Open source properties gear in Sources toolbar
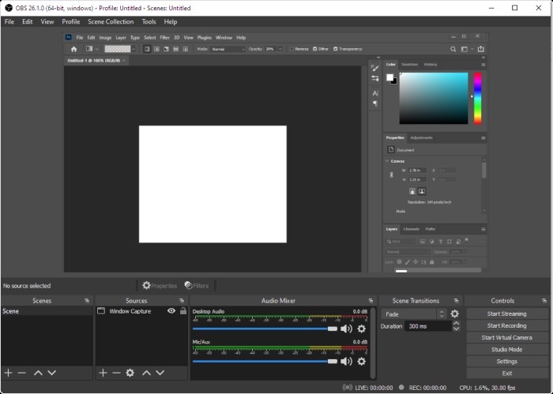 pyautogui.click(x=130, y=373)
